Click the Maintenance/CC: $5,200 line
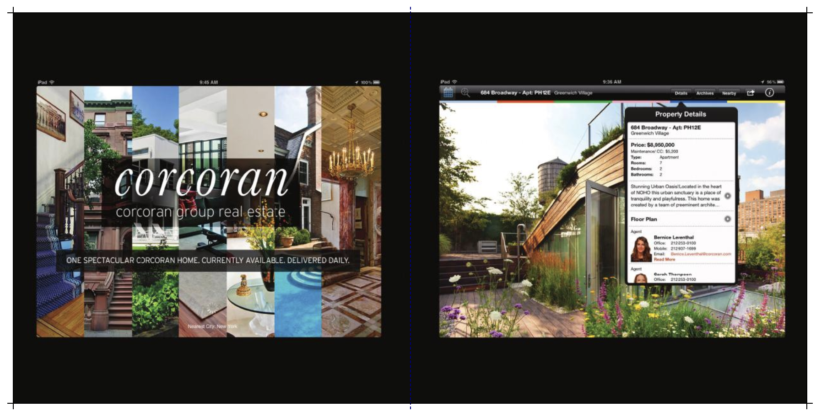 coord(654,151)
